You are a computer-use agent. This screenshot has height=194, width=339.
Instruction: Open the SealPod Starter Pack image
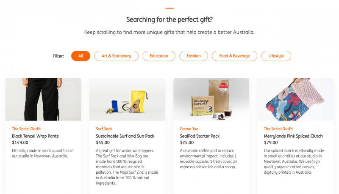211,99
